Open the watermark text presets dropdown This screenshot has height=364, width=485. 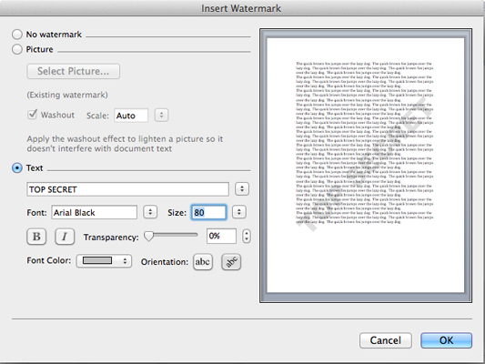pyautogui.click(x=242, y=188)
